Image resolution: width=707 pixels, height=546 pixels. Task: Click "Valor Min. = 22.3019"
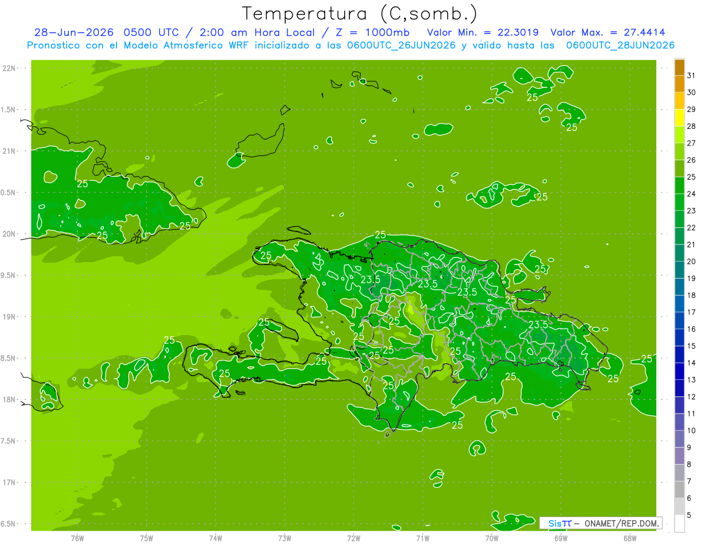coord(483,32)
